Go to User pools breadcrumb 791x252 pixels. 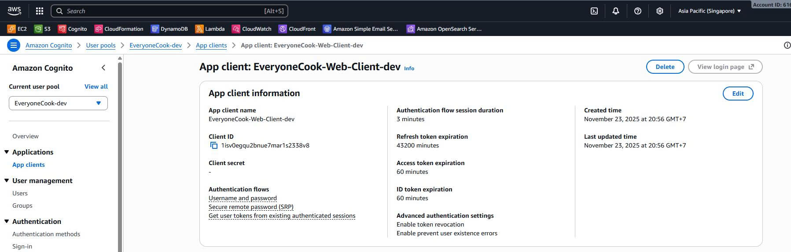click(x=101, y=45)
